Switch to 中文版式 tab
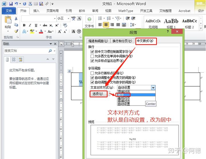Image resolution: width=206 pixels, height=159 pixels. click(145, 41)
